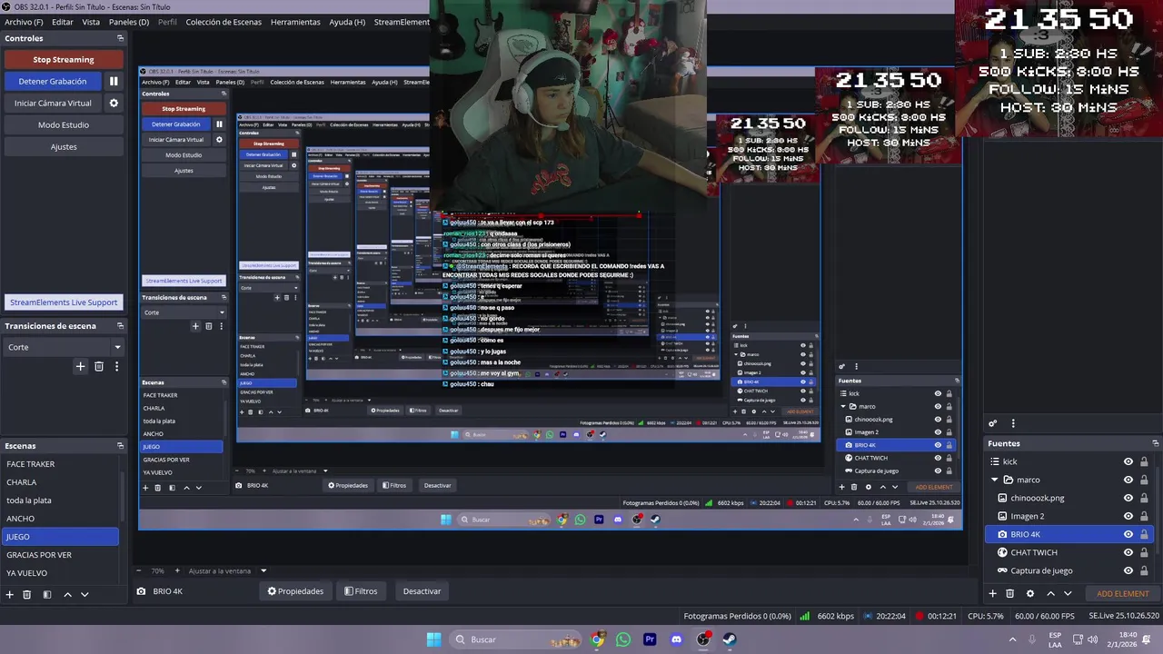Delete the selected source in Fuentes
1163x654 pixels.
pyautogui.click(x=1009, y=593)
